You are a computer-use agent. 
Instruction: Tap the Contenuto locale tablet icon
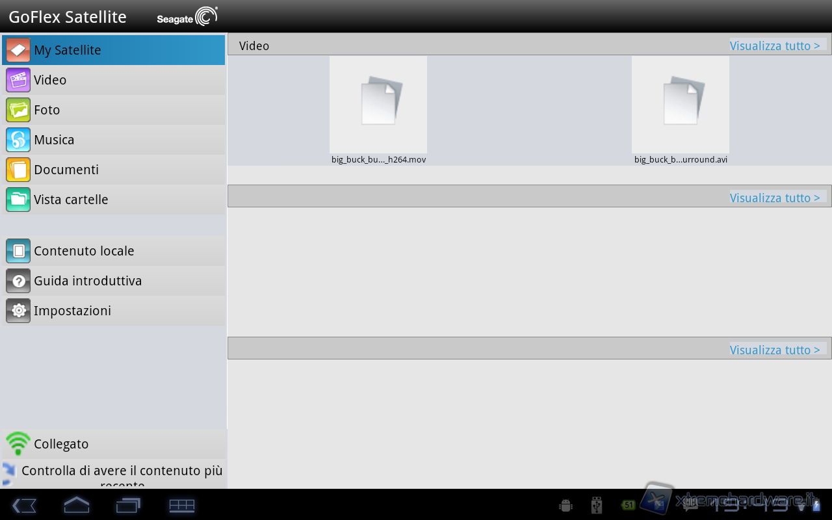pyautogui.click(x=18, y=251)
